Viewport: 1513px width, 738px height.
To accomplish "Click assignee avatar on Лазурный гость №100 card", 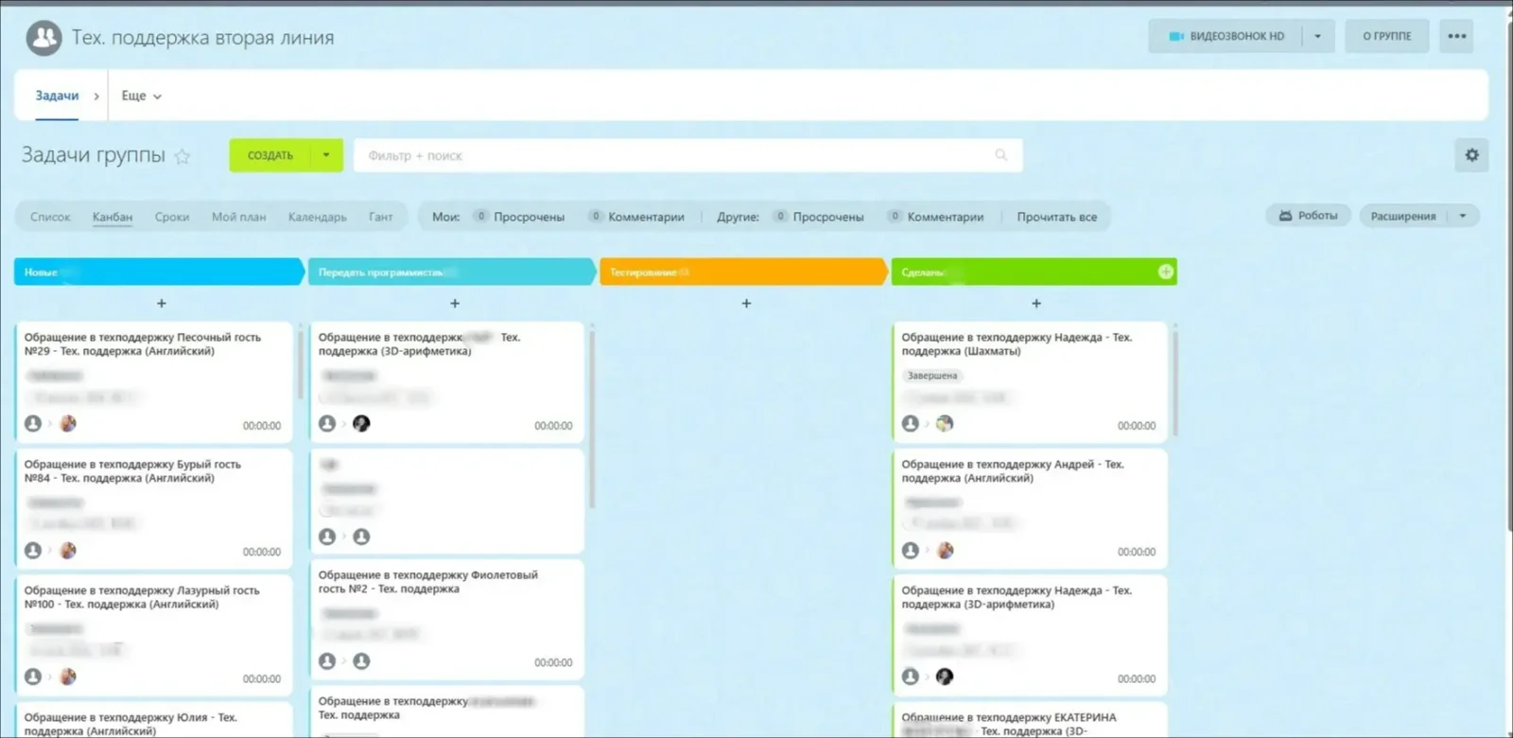I will 68,676.
